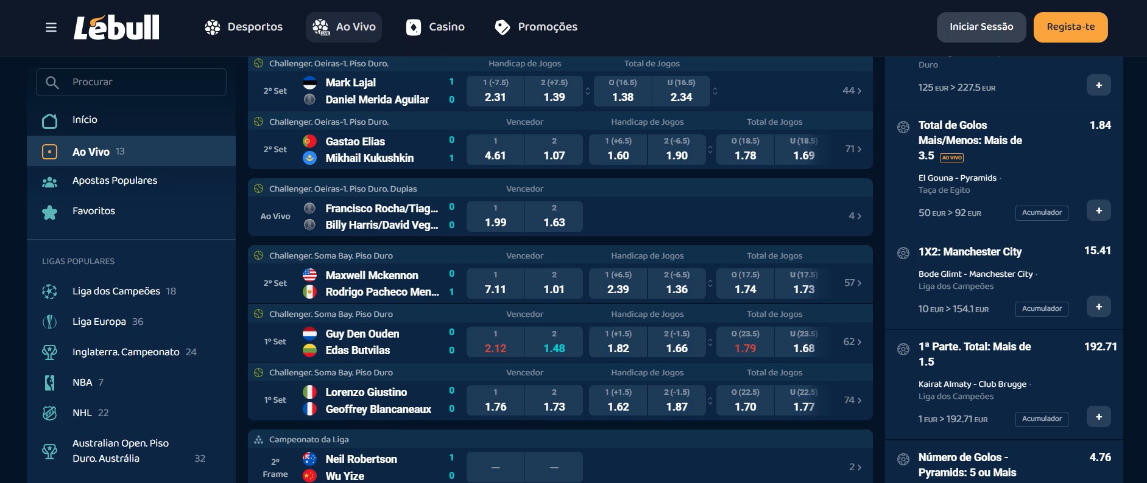1147x483 pixels.
Task: Click the snooker icon beside Campeonato da Liga
Action: coord(258,439)
